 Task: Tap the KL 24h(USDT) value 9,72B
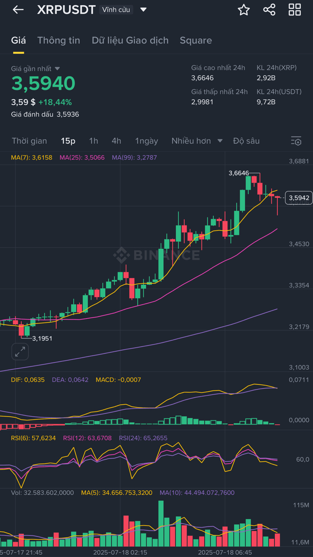(266, 102)
